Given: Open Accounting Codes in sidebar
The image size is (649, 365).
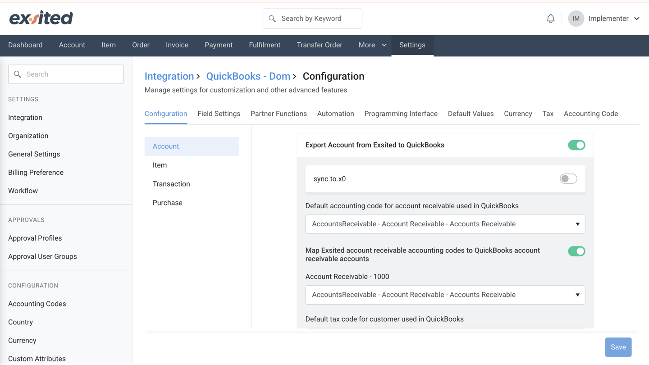Looking at the screenshot, I should [x=37, y=304].
